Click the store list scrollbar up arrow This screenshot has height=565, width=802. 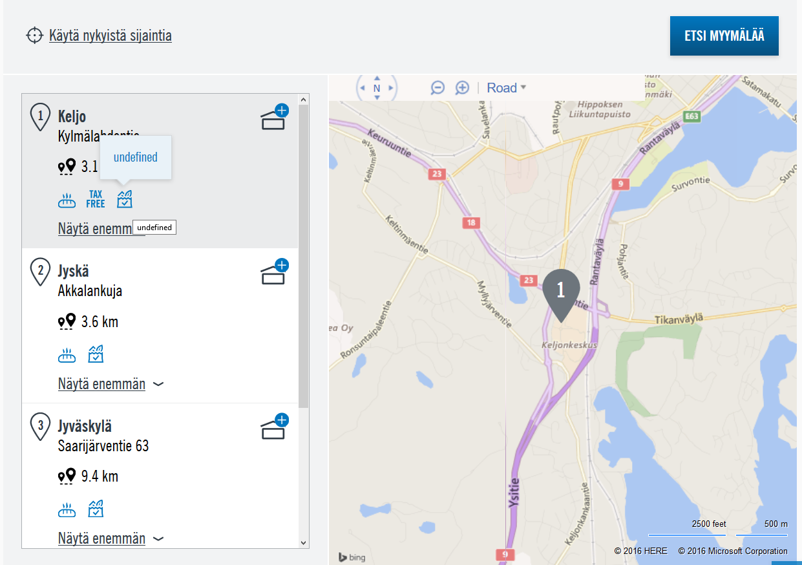(x=304, y=100)
